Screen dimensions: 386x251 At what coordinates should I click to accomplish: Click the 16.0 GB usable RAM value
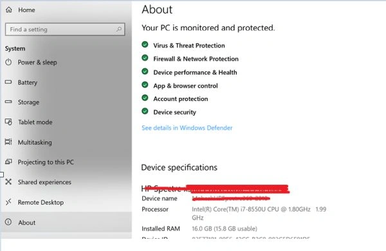pyautogui.click(x=225, y=229)
